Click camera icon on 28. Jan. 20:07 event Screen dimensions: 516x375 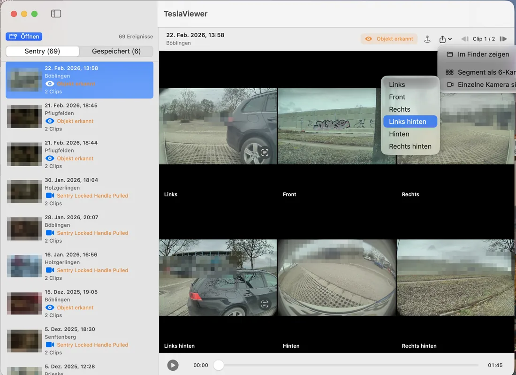click(x=50, y=233)
